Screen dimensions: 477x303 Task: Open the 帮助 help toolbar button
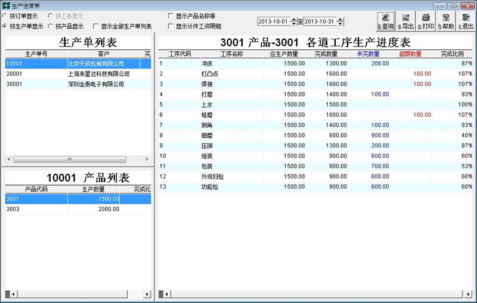pos(446,21)
